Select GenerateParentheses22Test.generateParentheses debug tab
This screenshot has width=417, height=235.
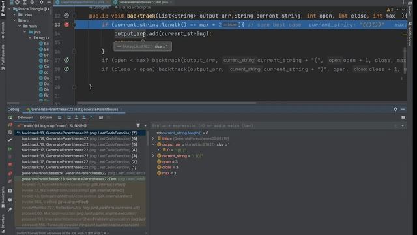point(74,109)
